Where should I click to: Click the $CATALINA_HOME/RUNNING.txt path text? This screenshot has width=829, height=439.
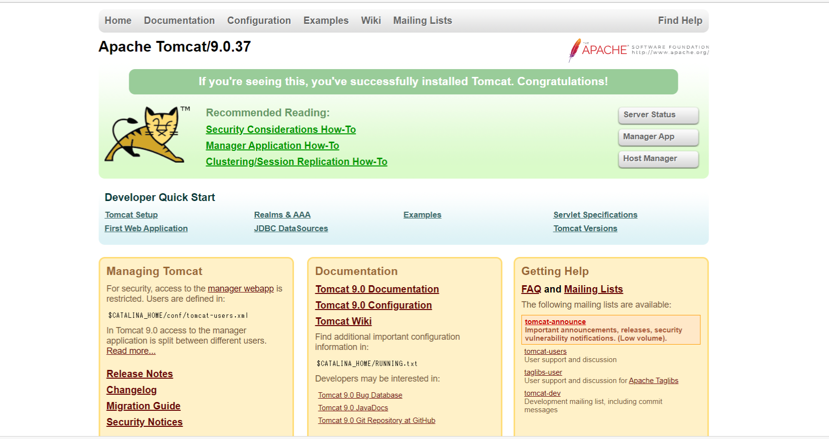pyautogui.click(x=367, y=364)
